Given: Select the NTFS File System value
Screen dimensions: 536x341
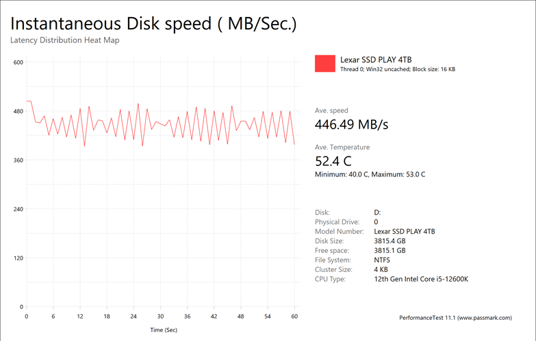Looking at the screenshot, I should 383,260.
